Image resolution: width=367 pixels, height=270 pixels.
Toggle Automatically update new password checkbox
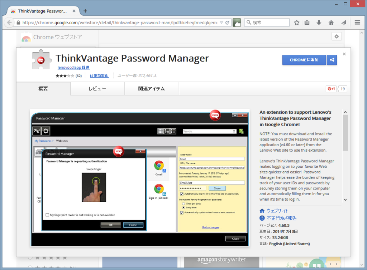181,212
